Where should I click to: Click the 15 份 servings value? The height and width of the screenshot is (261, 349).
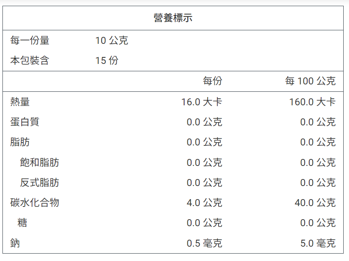[107, 61]
